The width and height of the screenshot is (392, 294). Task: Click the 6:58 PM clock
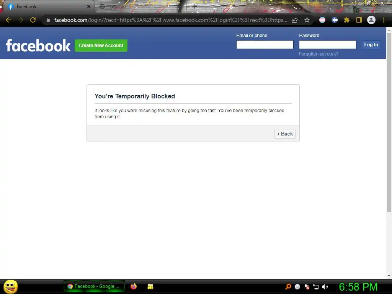pyautogui.click(x=358, y=287)
